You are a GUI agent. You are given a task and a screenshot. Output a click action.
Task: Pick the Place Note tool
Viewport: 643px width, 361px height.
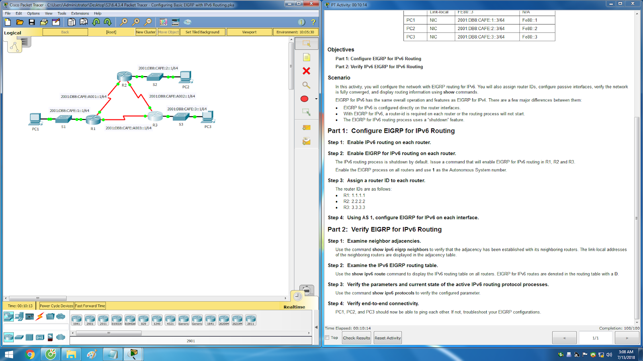tap(306, 57)
